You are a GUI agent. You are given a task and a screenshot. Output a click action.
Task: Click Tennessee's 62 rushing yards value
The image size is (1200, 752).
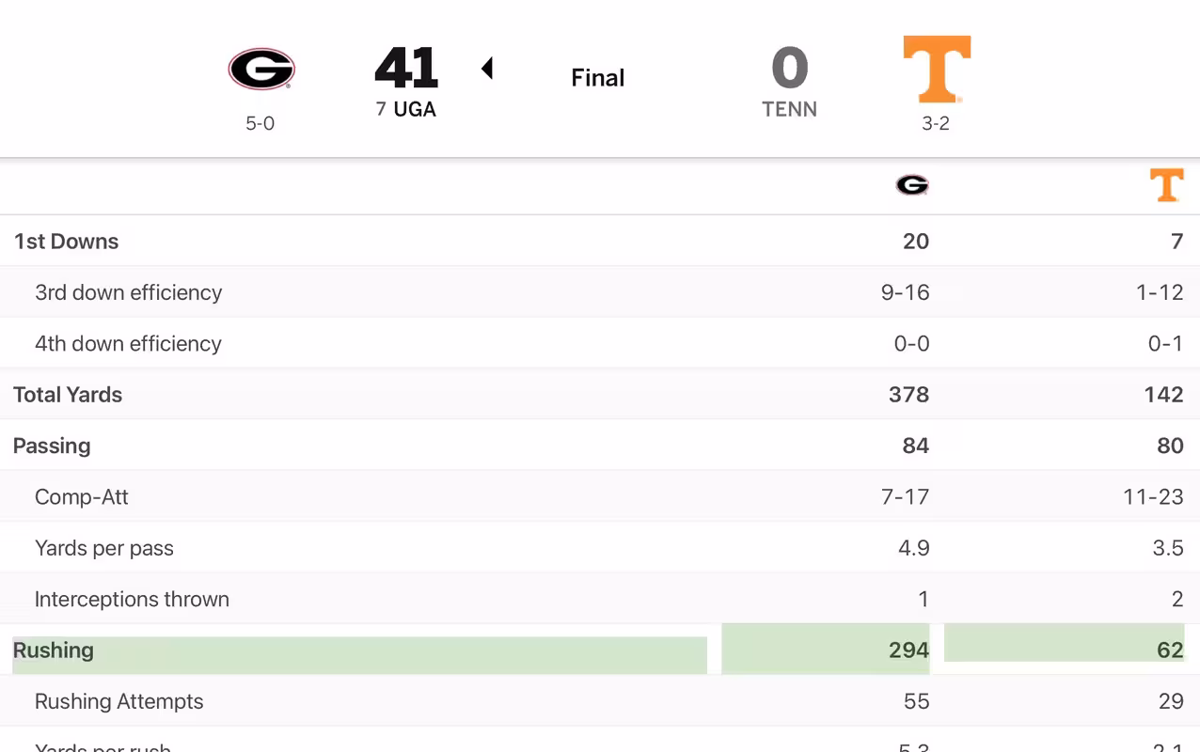(x=1170, y=650)
